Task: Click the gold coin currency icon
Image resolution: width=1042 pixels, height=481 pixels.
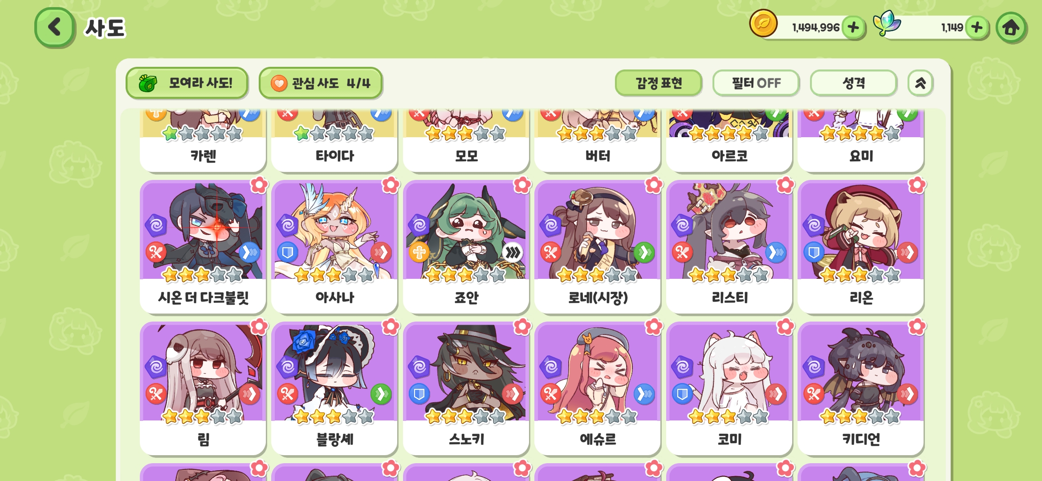Action: point(763,23)
